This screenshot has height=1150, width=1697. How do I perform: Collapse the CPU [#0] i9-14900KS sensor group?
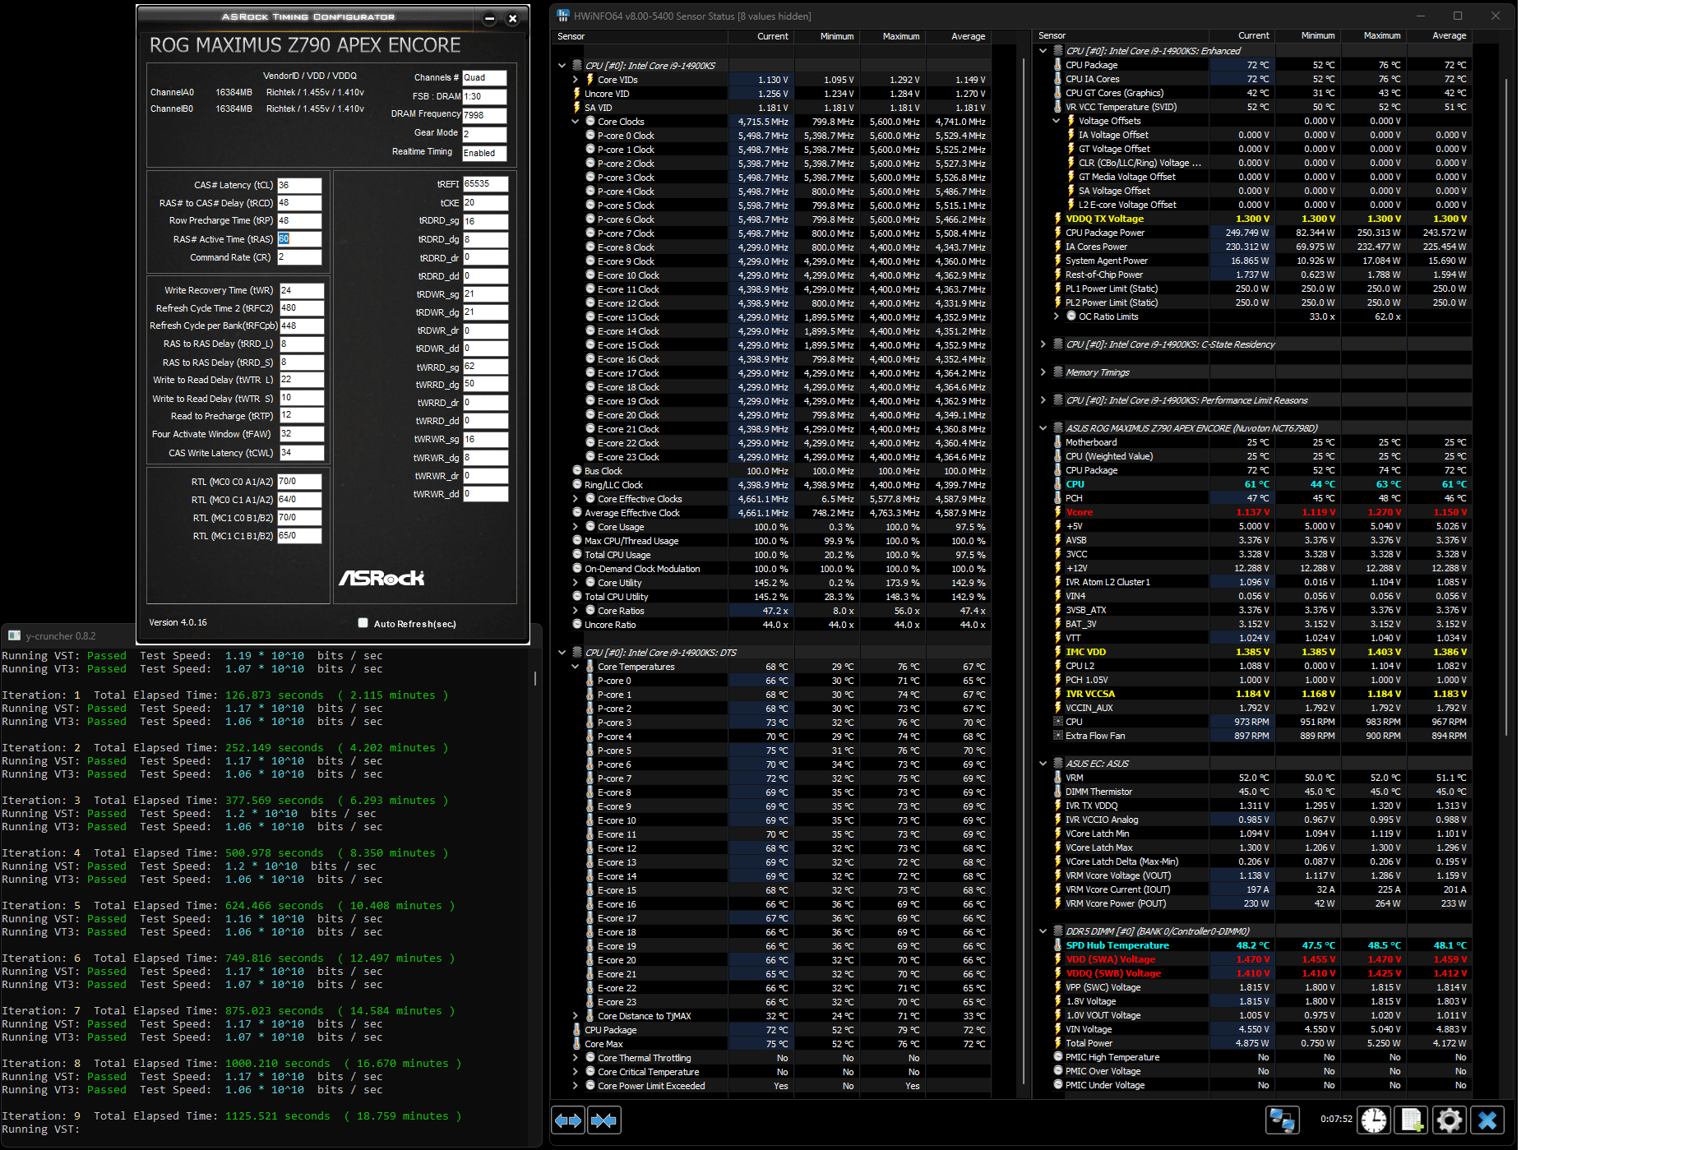pyautogui.click(x=562, y=66)
